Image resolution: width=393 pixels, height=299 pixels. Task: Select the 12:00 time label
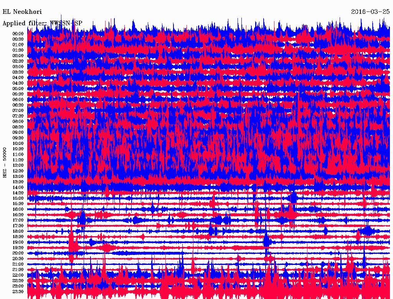pos(18,166)
